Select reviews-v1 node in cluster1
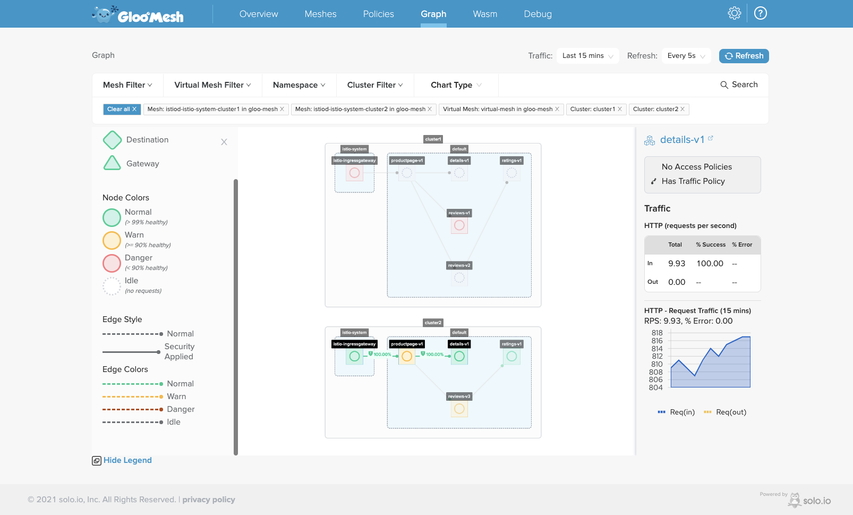Screen dimensions: 853x515 click(x=459, y=225)
